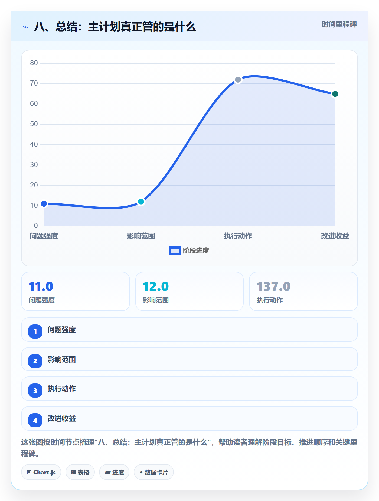Click the 50 tick on the y-axis
The width and height of the screenshot is (379, 501).
point(34,124)
